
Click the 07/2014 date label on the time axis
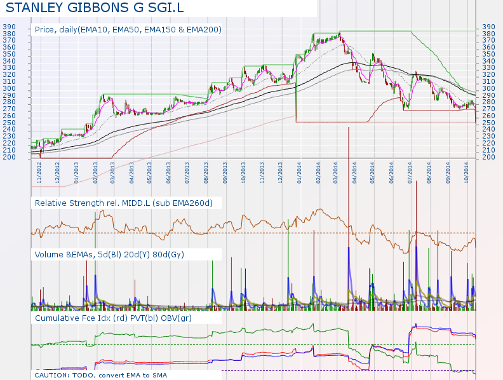pyautogui.click(x=410, y=173)
